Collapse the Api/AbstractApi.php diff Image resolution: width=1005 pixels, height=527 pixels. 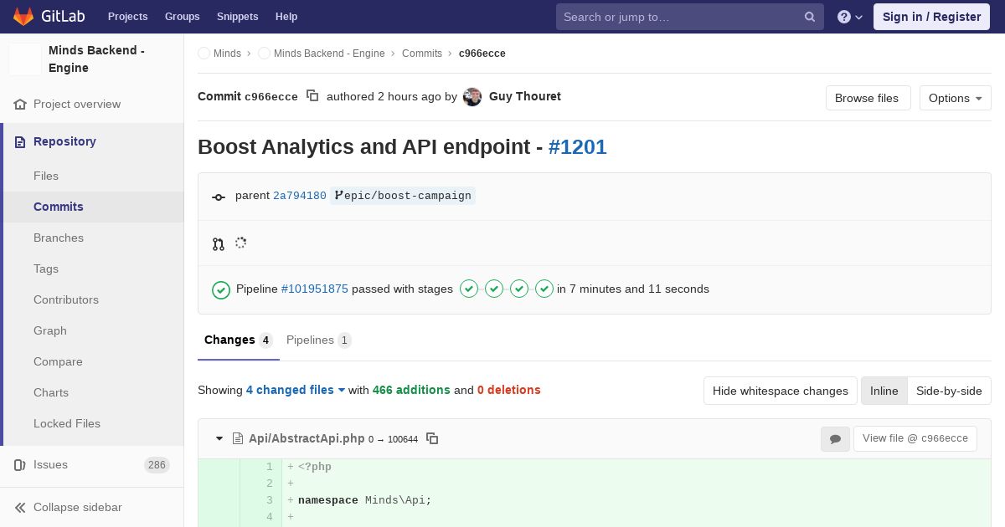(219, 438)
